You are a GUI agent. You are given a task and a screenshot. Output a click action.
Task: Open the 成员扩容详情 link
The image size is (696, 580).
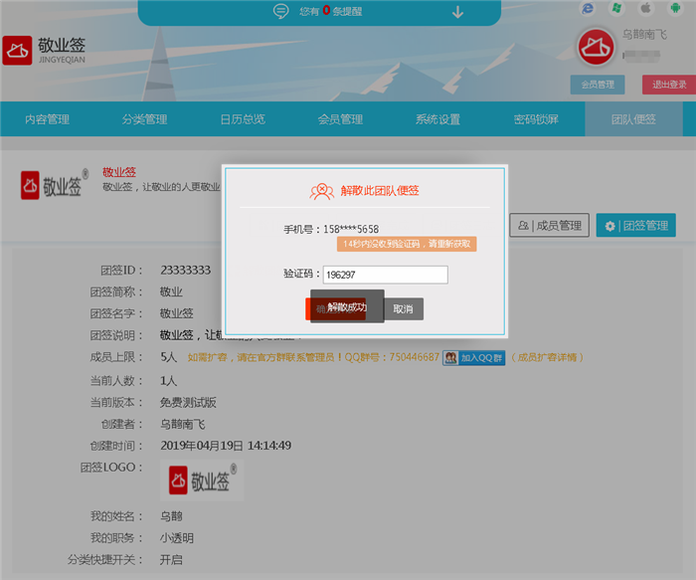click(547, 357)
